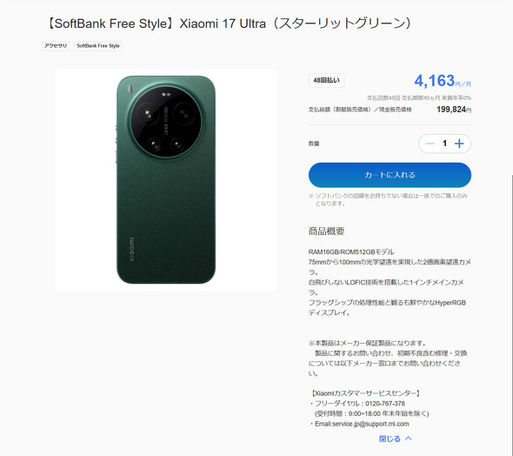Screen dimensions: 513x456
Task: Click the 4,163円/月 monthly price
Action: [x=443, y=81]
